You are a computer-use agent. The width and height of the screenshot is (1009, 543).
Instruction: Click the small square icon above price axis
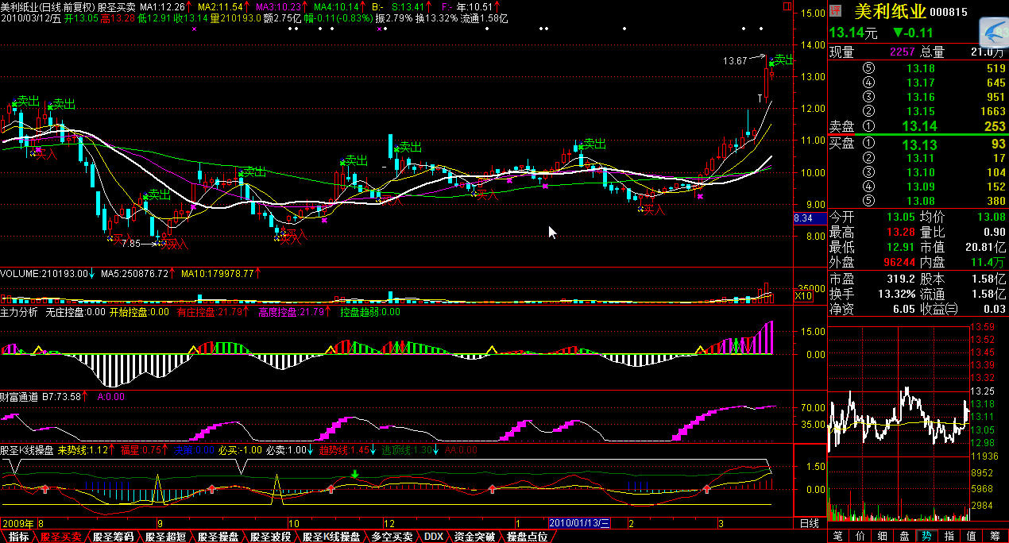tap(787, 6)
